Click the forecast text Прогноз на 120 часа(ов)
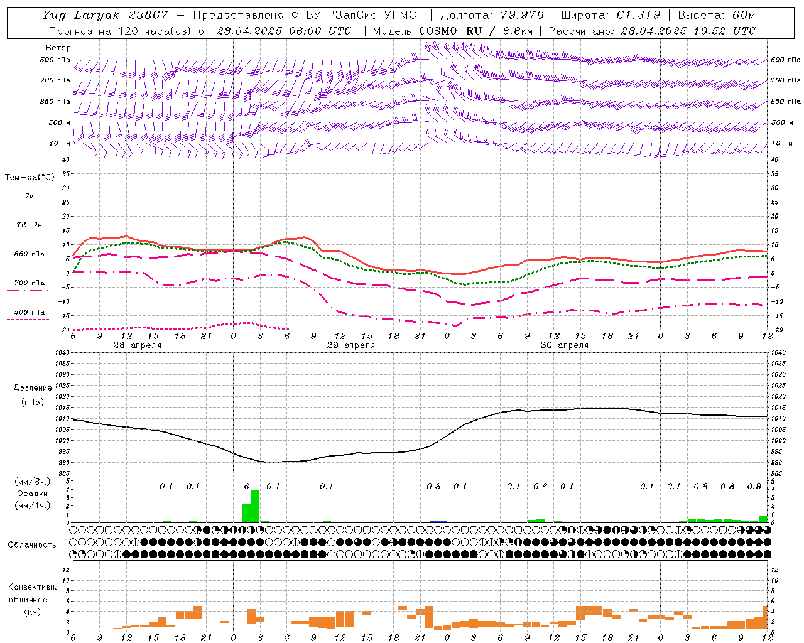804x643 pixels. [x=121, y=31]
